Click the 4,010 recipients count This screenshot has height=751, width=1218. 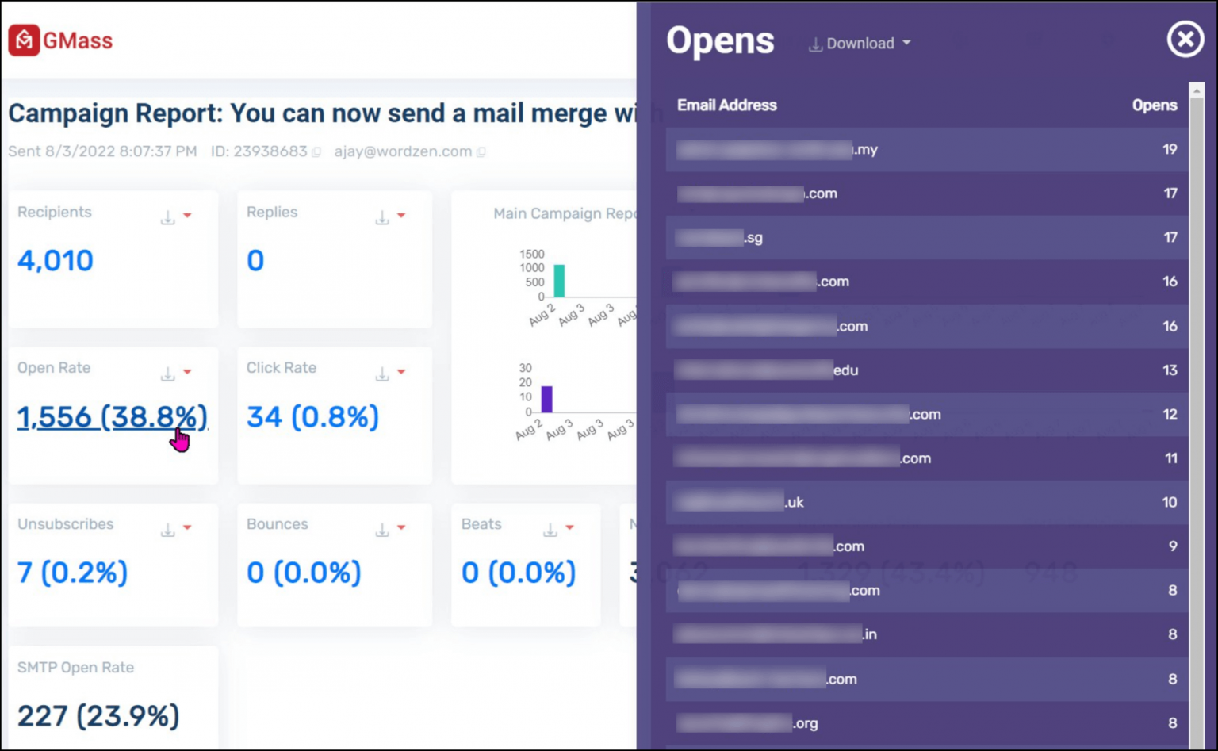coord(56,261)
